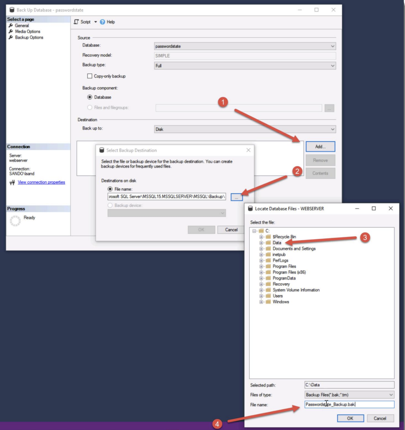This screenshot has width=405, height=430.
Task: Click the wrench icon beside Backup Options
Action: coord(11,38)
